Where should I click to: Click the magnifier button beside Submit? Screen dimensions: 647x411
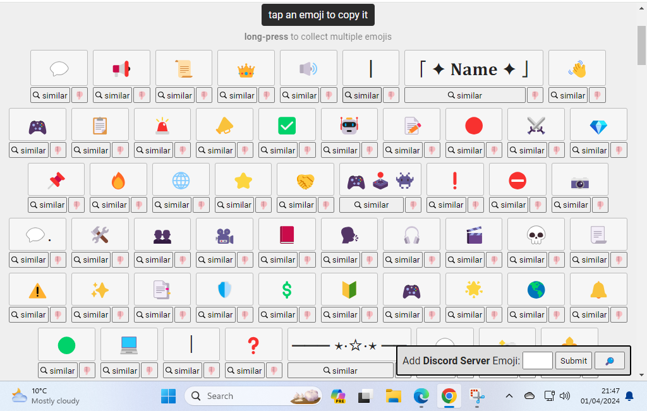610,360
